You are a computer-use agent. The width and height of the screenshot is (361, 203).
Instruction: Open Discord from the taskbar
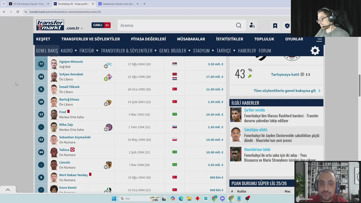pos(222,198)
